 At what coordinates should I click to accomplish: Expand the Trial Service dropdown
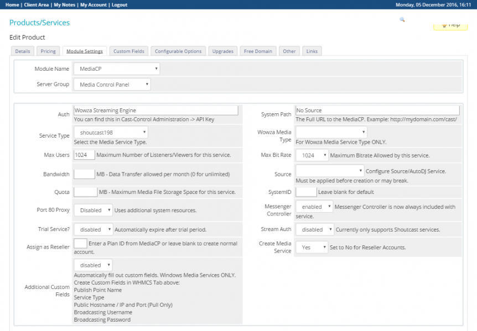93,229
